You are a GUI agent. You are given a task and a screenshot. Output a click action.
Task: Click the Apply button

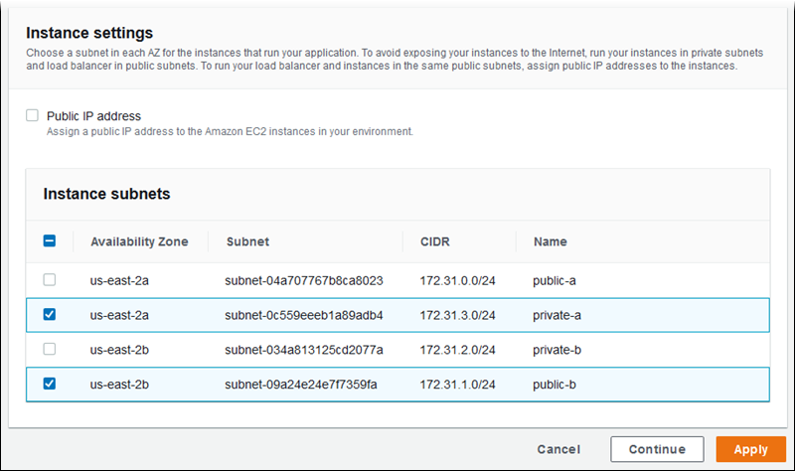[750, 449]
